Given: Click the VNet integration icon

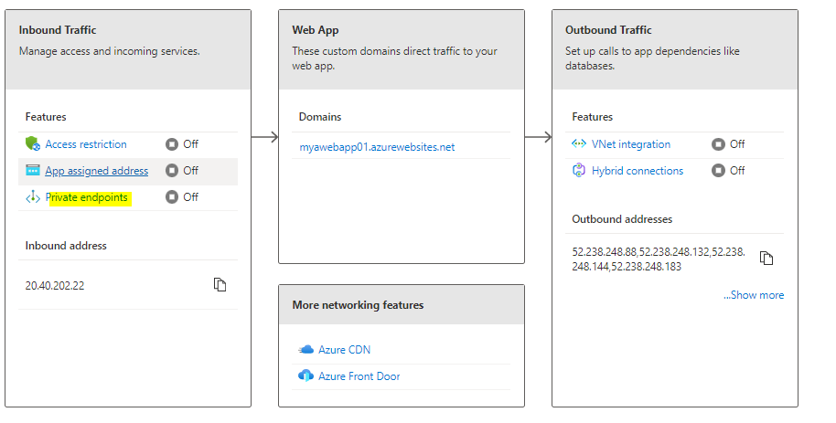Looking at the screenshot, I should [579, 144].
